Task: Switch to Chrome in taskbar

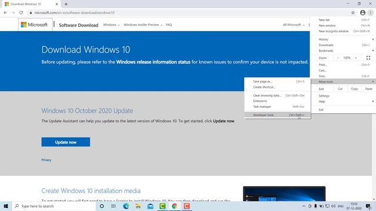Action: [174, 206]
